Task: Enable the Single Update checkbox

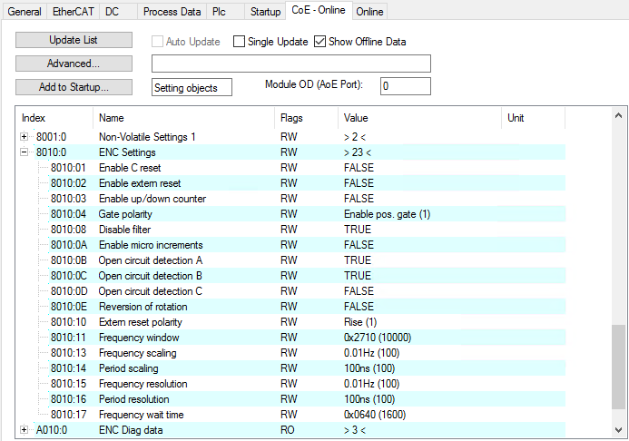Action: (x=239, y=42)
